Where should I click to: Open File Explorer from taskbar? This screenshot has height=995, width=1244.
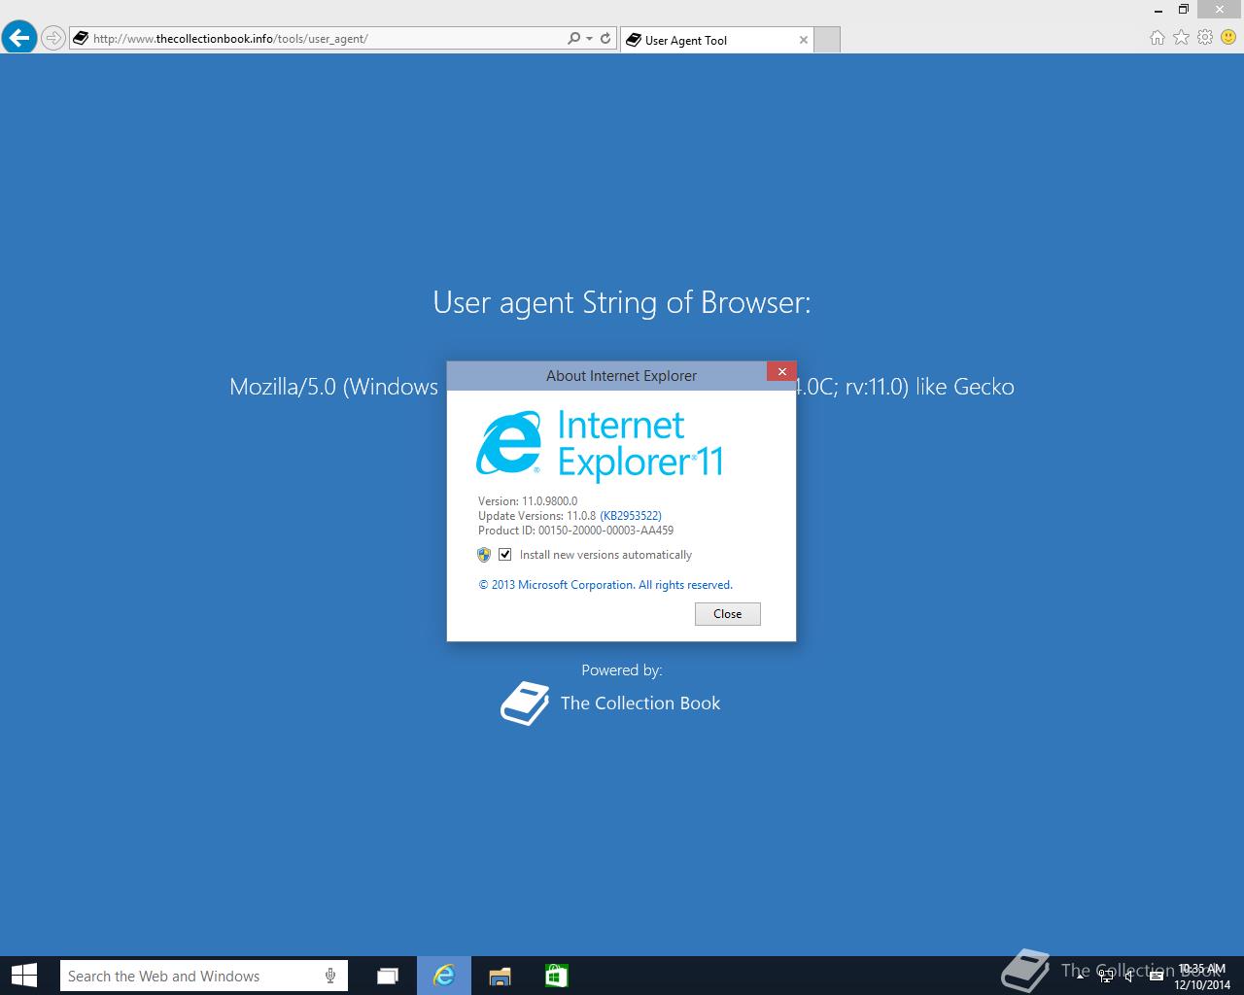click(x=500, y=976)
